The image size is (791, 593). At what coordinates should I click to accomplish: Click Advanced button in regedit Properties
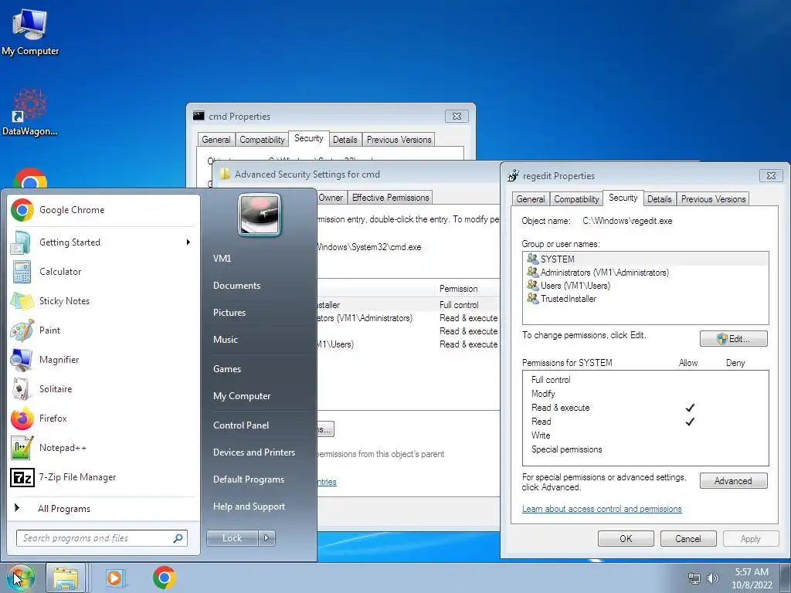(734, 481)
